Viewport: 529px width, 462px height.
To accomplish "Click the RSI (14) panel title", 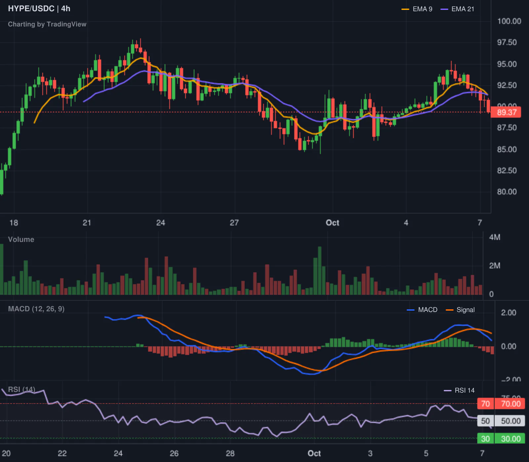I will pyautogui.click(x=21, y=390).
